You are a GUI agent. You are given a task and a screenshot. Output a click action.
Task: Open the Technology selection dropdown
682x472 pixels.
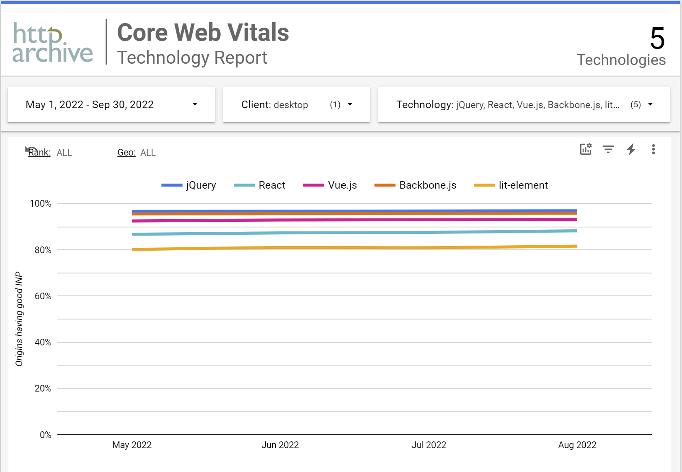pos(524,105)
